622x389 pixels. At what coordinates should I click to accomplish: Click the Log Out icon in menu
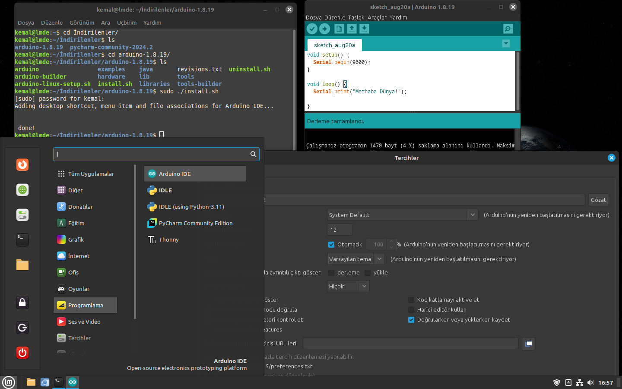click(x=22, y=328)
